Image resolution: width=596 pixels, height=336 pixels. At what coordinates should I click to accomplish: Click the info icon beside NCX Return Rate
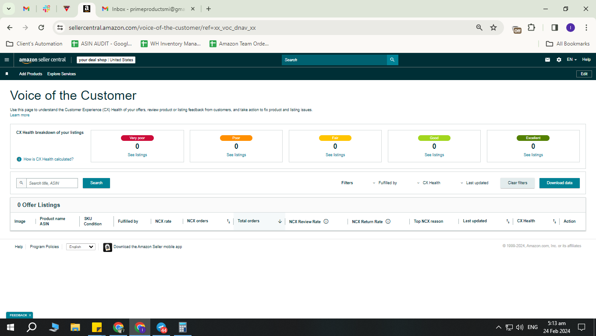tap(388, 221)
